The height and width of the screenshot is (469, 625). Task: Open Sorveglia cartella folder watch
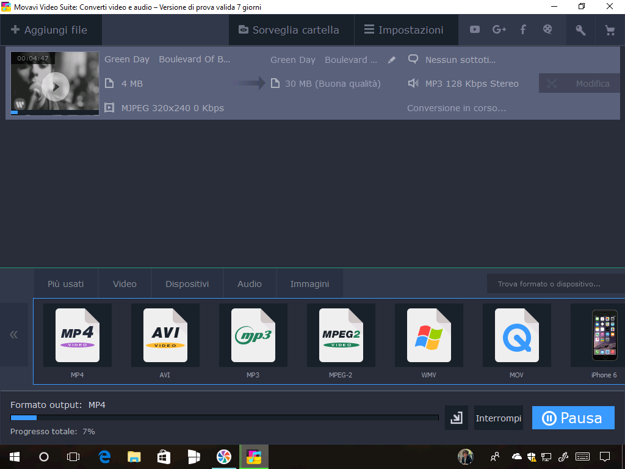[x=291, y=30]
